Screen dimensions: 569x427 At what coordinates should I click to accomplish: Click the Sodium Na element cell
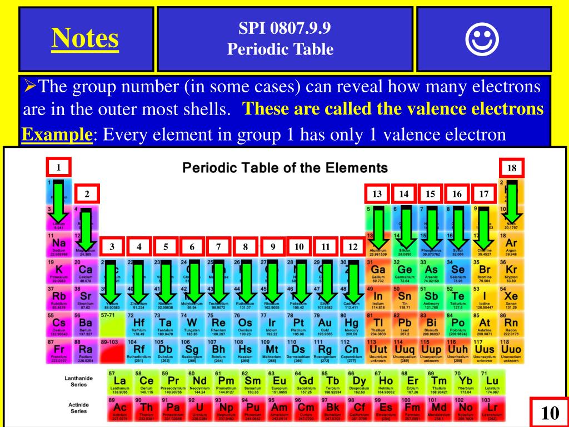59,245
